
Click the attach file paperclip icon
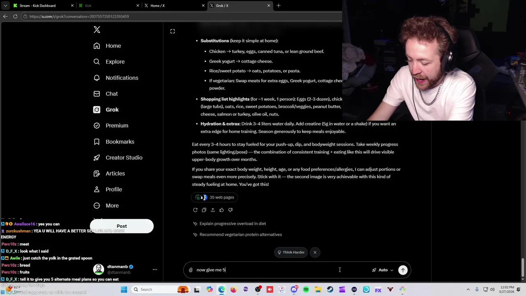pyautogui.click(x=191, y=270)
